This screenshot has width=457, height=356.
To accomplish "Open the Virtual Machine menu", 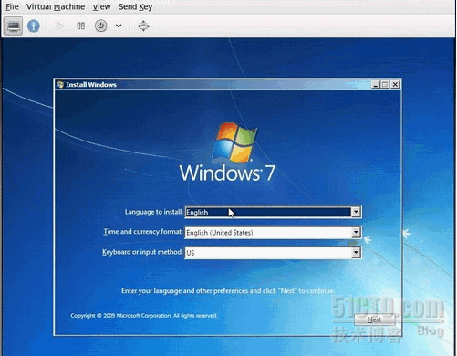I will (x=56, y=6).
